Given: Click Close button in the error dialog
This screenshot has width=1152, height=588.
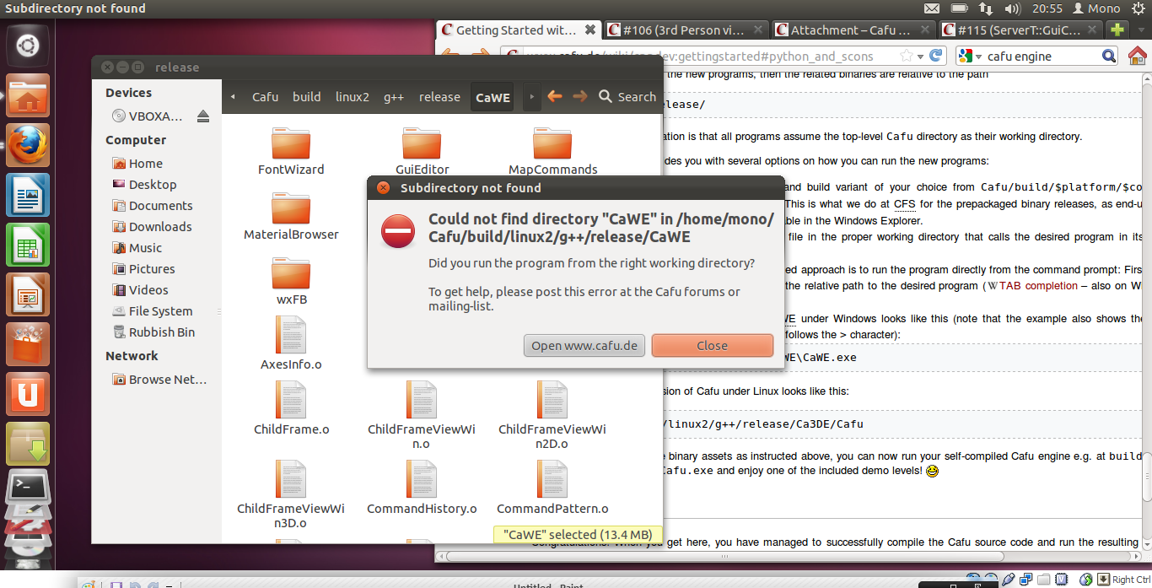Looking at the screenshot, I should point(713,345).
